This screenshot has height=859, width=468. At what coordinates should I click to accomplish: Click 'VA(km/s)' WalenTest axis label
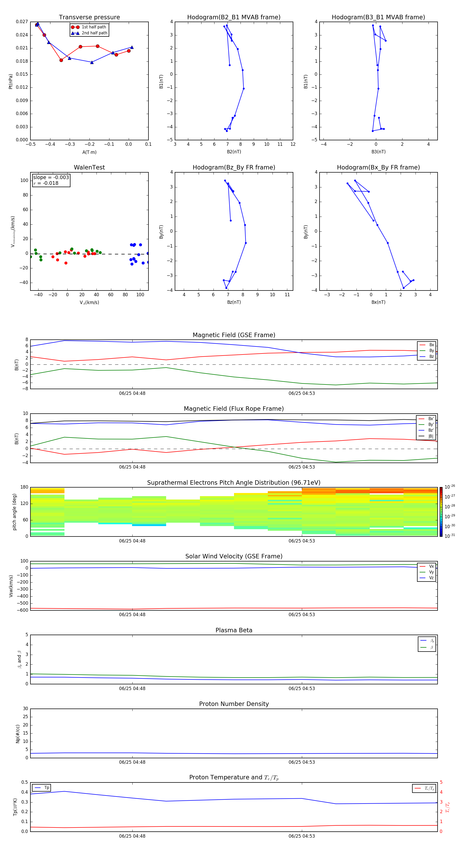[89, 302]
